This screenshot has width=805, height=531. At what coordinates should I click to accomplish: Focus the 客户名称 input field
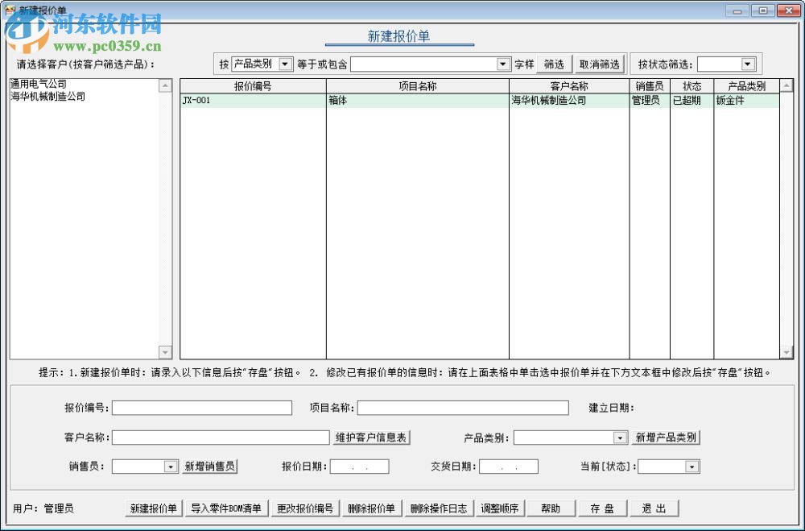click(221, 438)
